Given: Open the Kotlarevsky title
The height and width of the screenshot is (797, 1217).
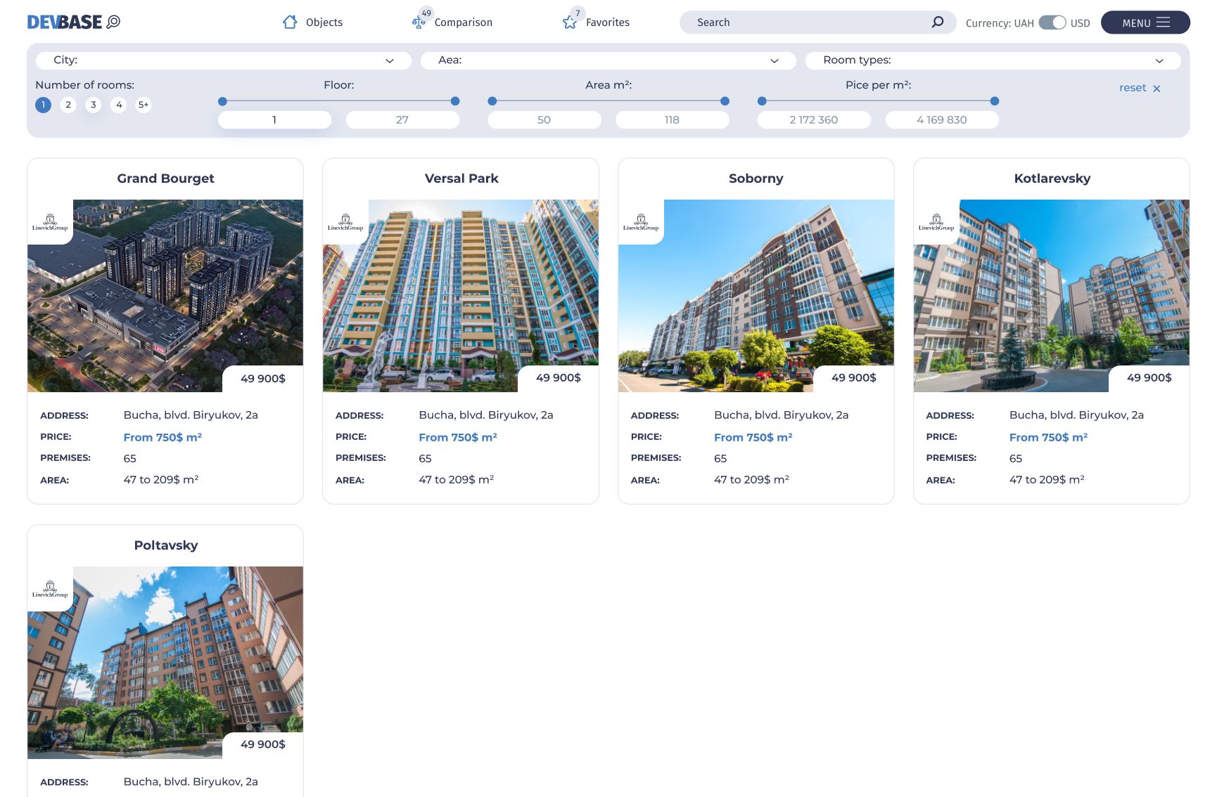Looking at the screenshot, I should click(x=1052, y=179).
